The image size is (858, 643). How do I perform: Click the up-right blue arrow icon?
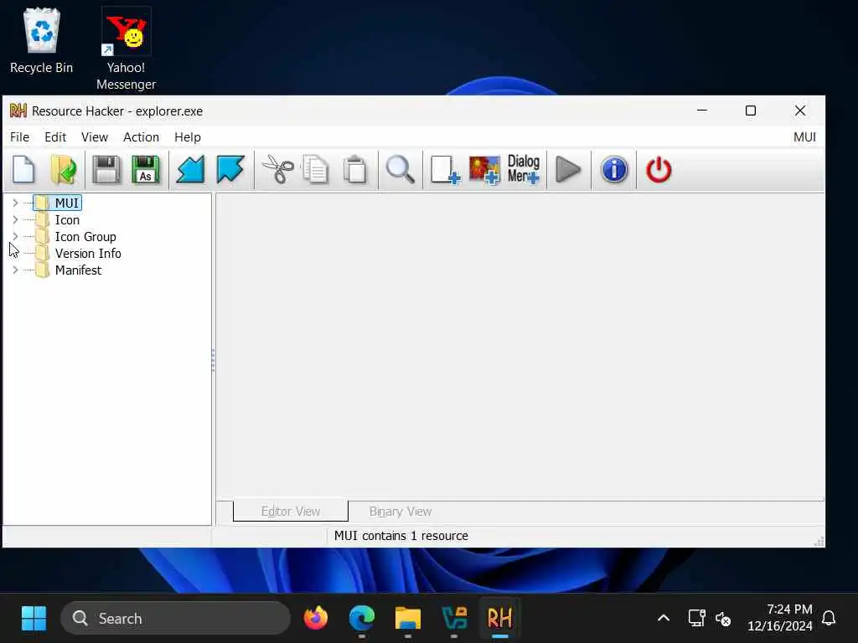tap(230, 169)
